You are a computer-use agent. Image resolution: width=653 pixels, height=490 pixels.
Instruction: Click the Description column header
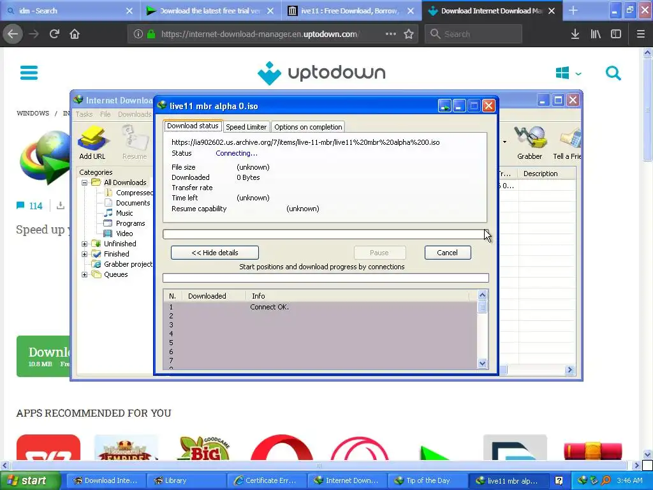547,174
